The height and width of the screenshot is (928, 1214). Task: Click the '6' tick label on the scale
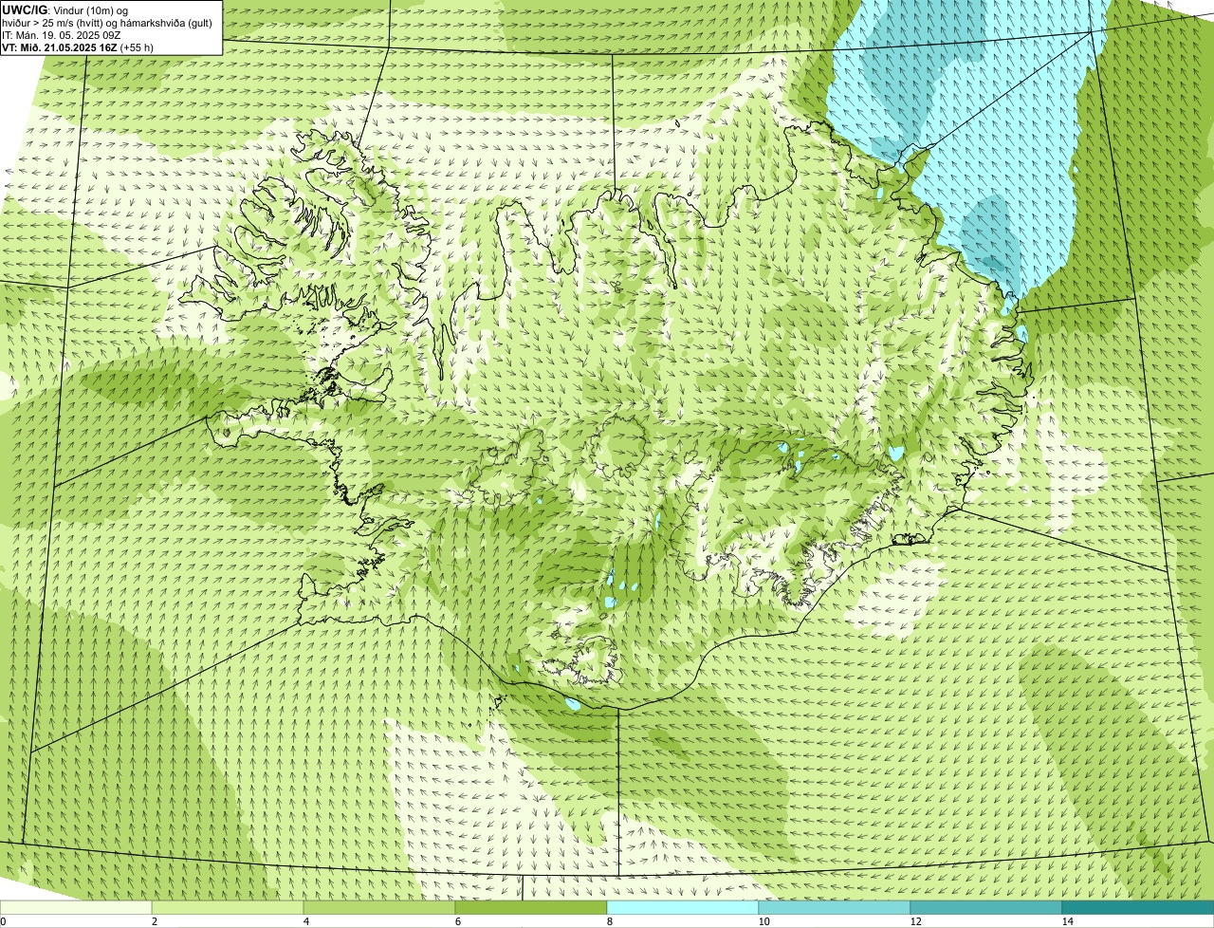458,921
